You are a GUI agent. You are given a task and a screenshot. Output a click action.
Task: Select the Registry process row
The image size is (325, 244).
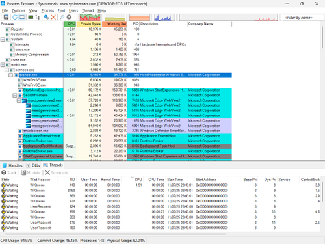click(116, 29)
